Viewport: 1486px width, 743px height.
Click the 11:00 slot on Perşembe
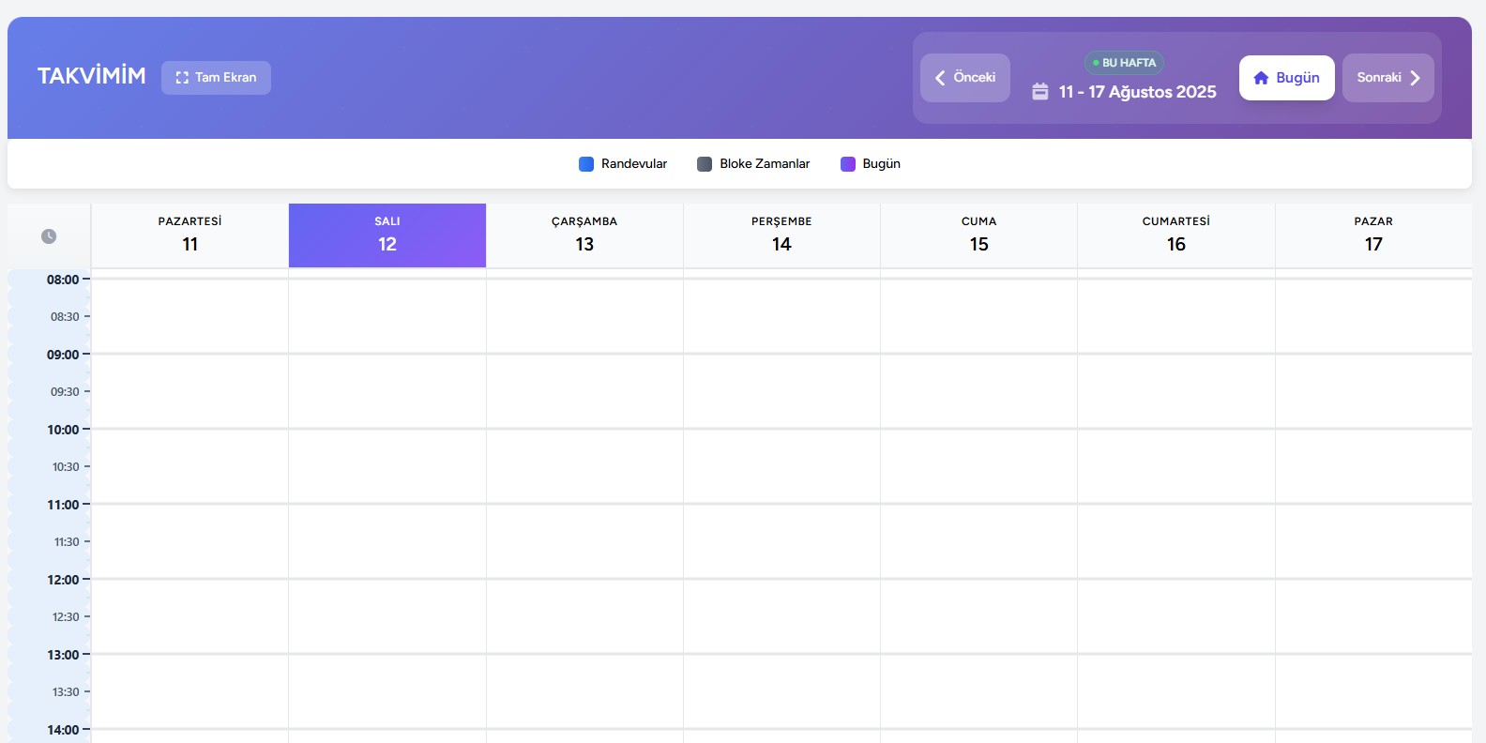[781, 523]
